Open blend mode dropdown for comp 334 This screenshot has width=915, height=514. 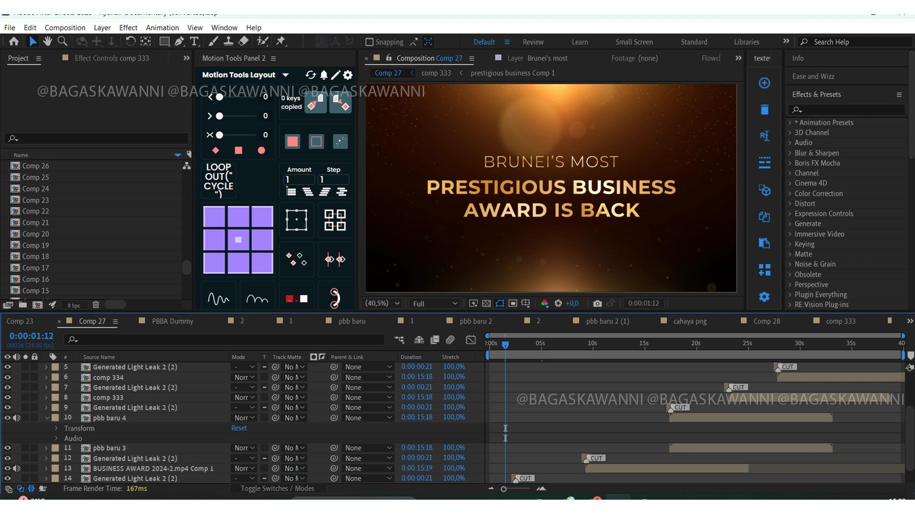244,377
